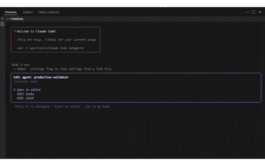Select Edit color option

tap(26, 98)
